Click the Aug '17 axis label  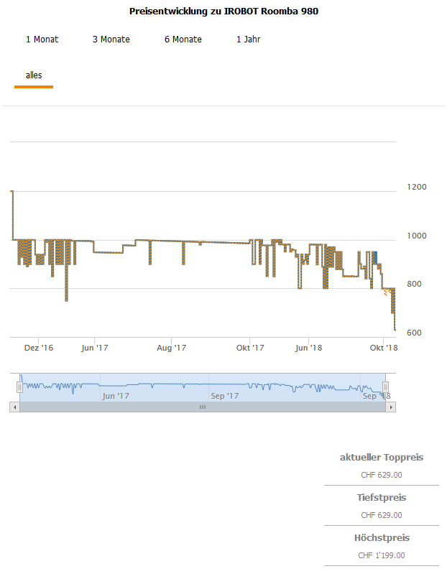171,348
